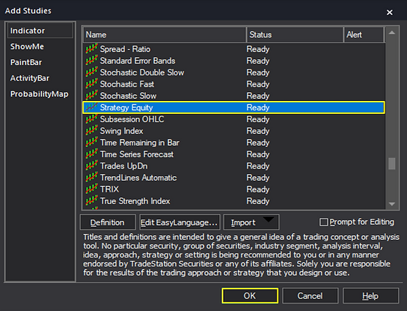407x311 pixels.
Task: Click the Strategy Equity indicator icon
Action: point(92,107)
